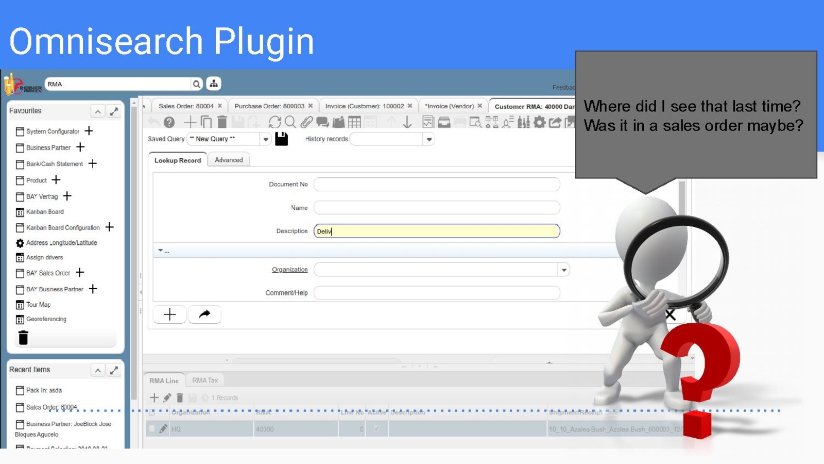Click the save query floppy disk icon

point(281,139)
